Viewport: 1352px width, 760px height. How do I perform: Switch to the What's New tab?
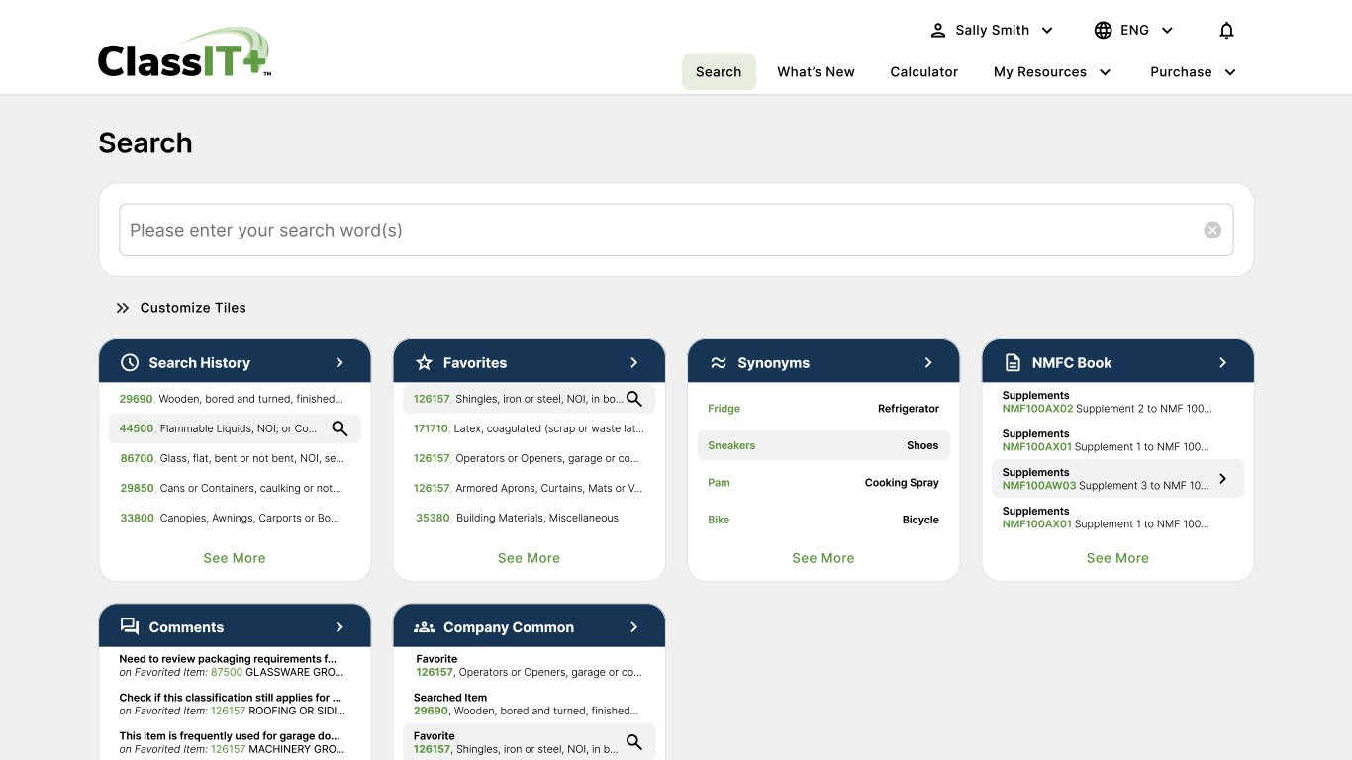[815, 71]
